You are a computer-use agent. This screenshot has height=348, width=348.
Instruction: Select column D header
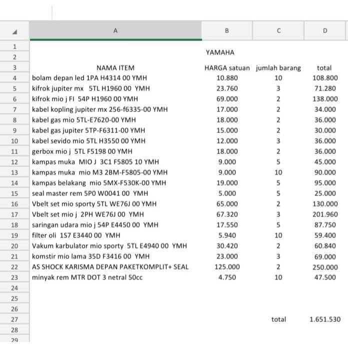point(325,30)
